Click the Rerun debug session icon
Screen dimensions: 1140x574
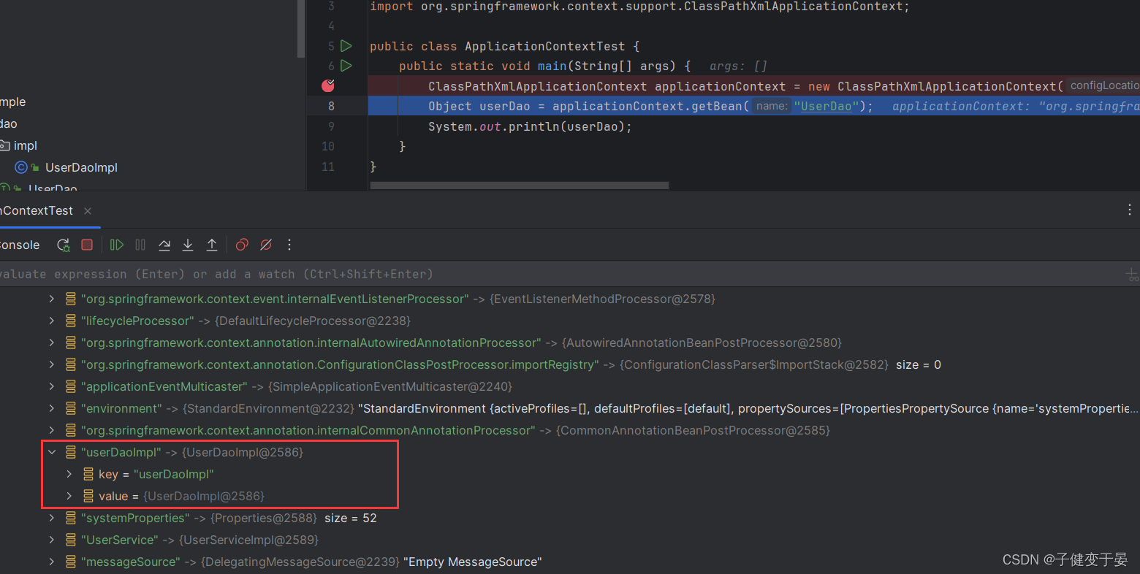pyautogui.click(x=64, y=245)
